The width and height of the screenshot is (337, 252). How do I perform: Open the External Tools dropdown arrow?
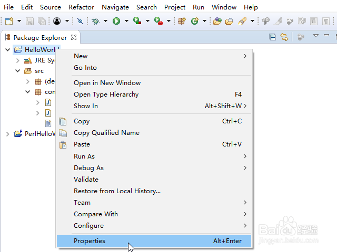168,21
